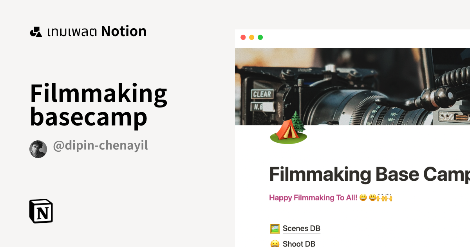Click the framed picture icon beside Scenes DB
Screen dimensions: 470x247
point(275,228)
